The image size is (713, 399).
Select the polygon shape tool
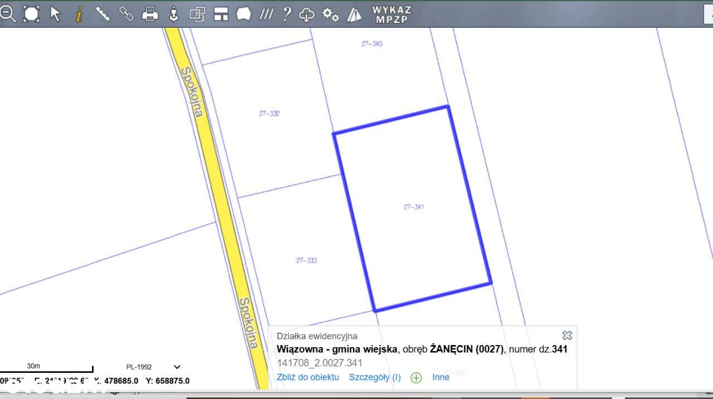click(x=243, y=14)
